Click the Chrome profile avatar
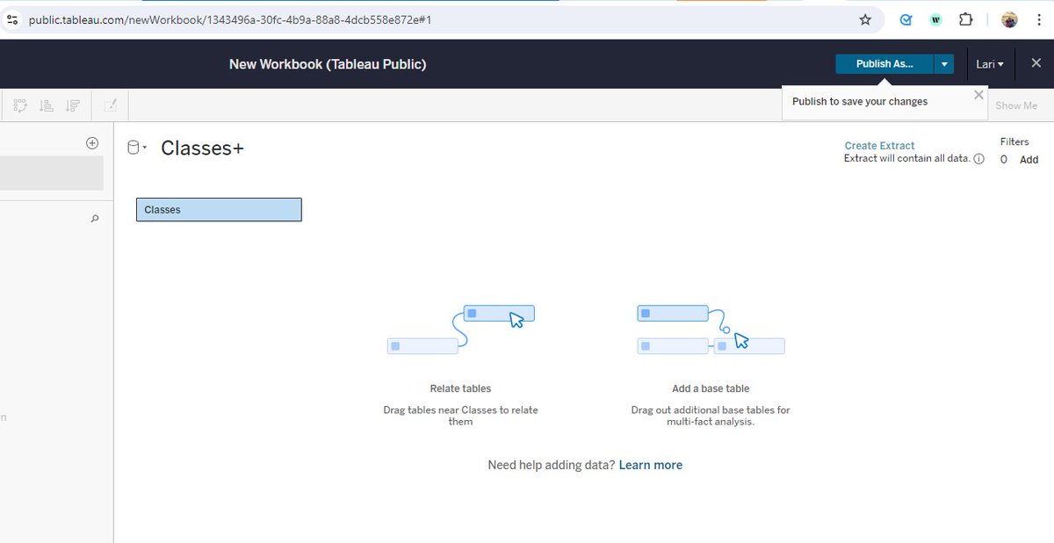The image size is (1054, 543). pos(1009,19)
